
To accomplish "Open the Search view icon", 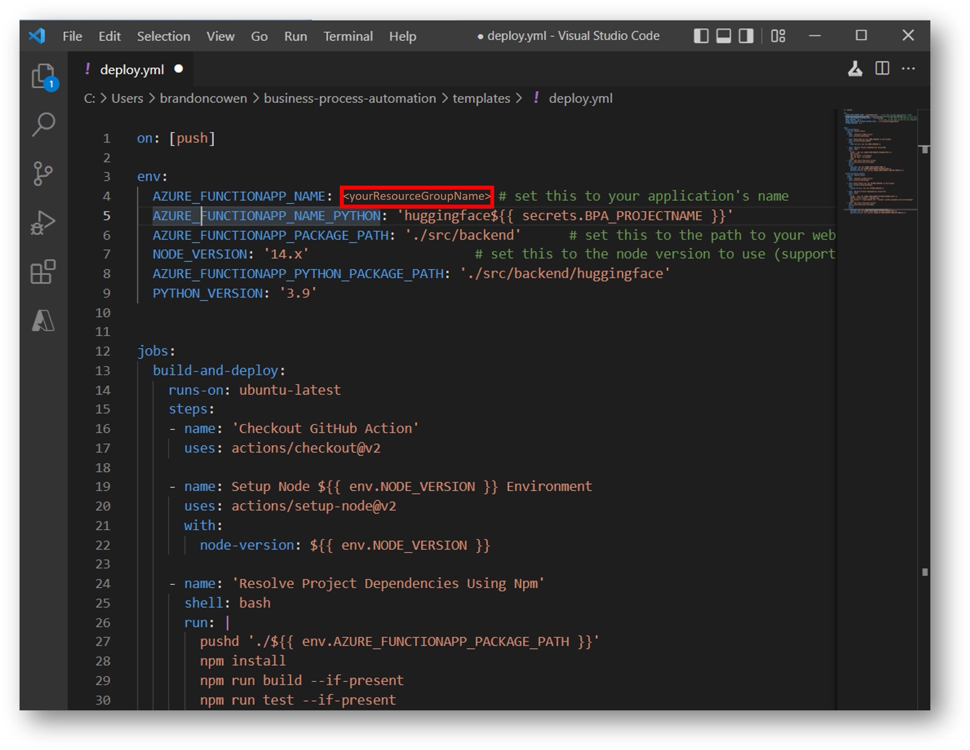I will pyautogui.click(x=43, y=125).
